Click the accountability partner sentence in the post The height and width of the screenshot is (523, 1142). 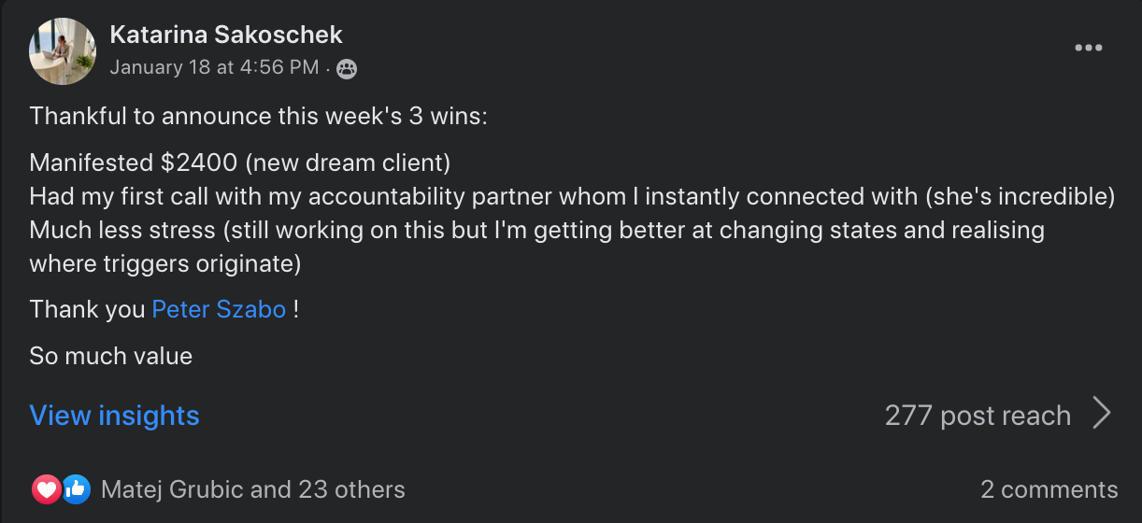(572, 197)
